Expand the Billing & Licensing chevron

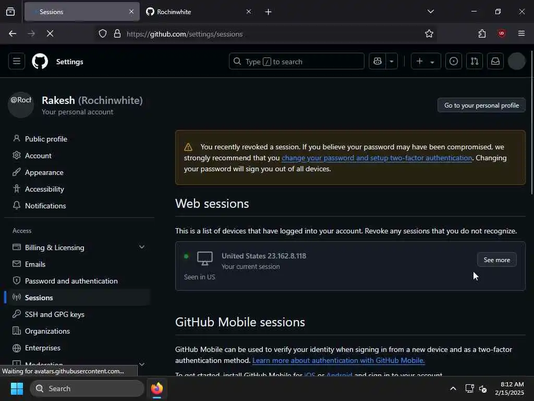[x=142, y=247]
